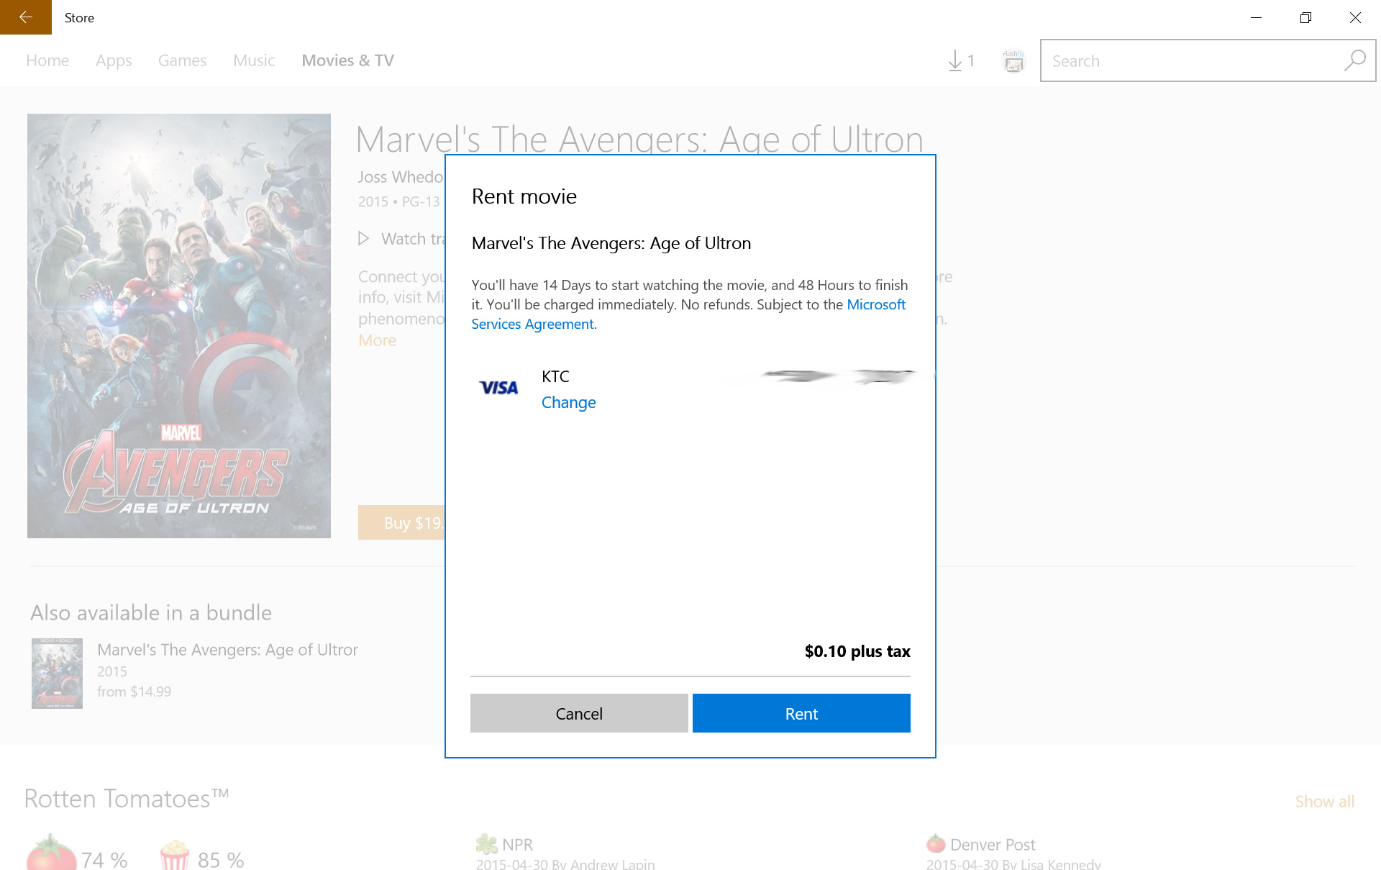Go to the Home tab
The image size is (1381, 870).
[47, 61]
